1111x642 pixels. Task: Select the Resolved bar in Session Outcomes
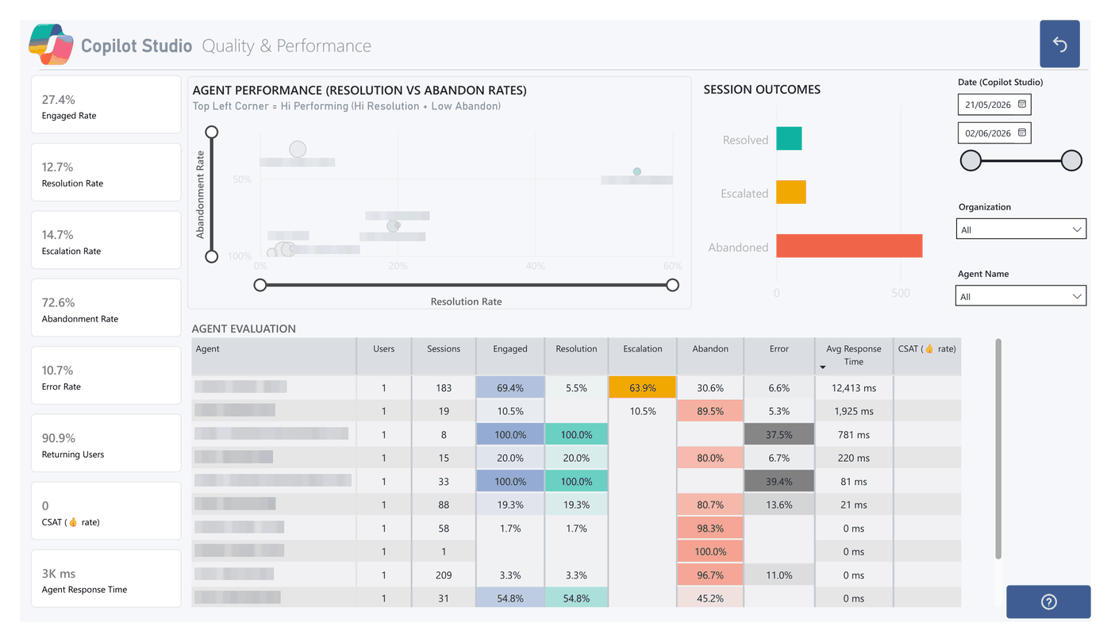click(x=789, y=139)
